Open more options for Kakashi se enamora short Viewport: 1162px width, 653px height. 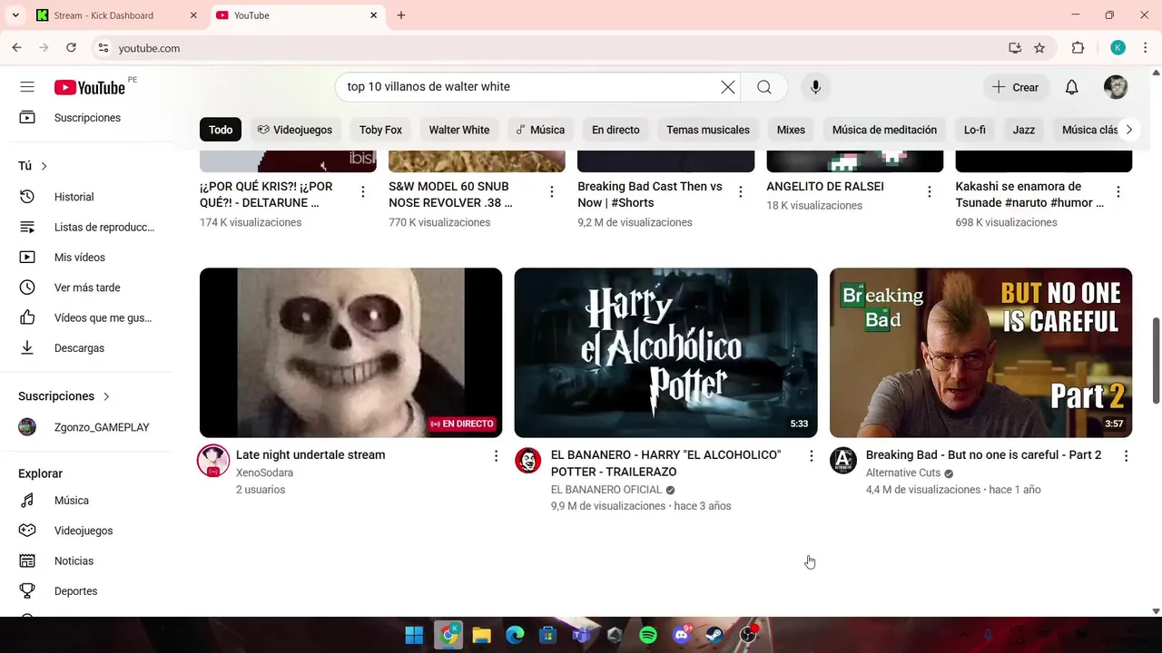click(1118, 191)
